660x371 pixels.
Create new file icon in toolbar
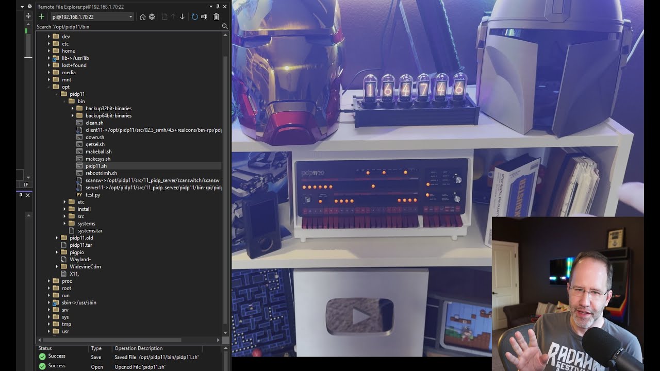[164, 17]
